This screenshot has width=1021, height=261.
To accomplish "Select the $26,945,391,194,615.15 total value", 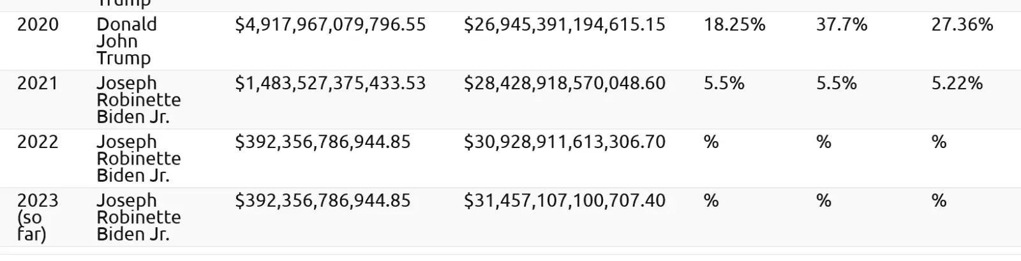I will coord(564,25).
